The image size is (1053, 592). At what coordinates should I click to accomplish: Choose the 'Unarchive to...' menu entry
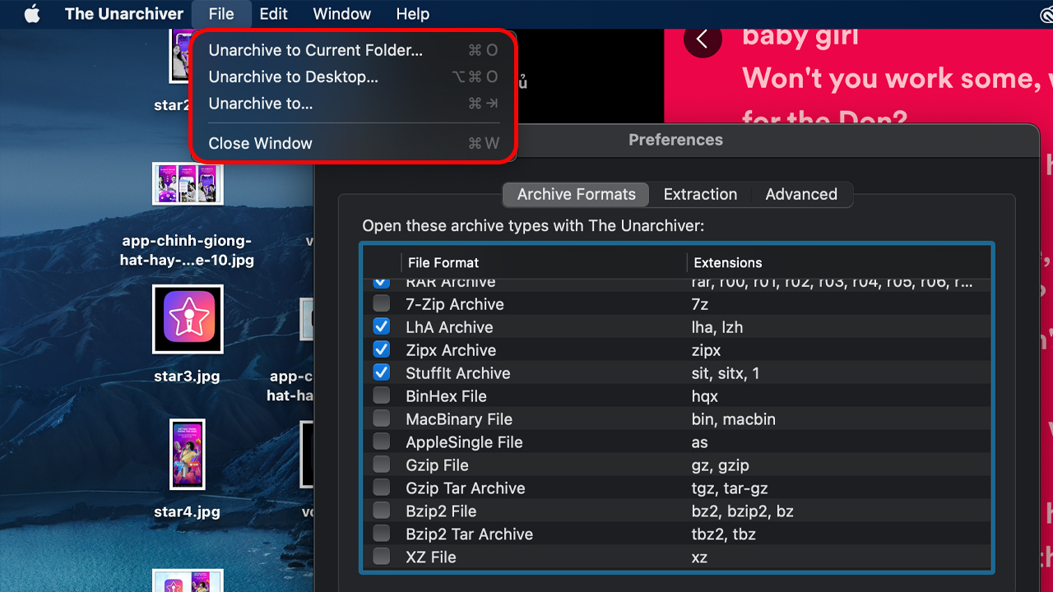click(x=354, y=103)
